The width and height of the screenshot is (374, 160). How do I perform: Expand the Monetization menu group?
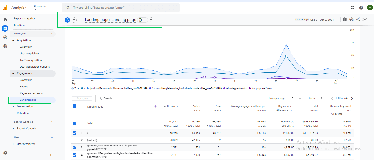click(13, 106)
